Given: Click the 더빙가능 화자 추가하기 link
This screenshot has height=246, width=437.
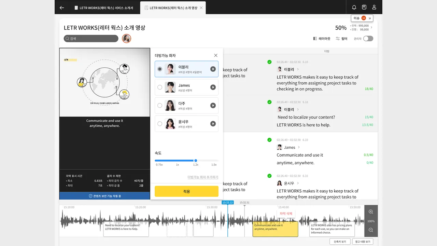Looking at the screenshot, I should tap(203, 177).
